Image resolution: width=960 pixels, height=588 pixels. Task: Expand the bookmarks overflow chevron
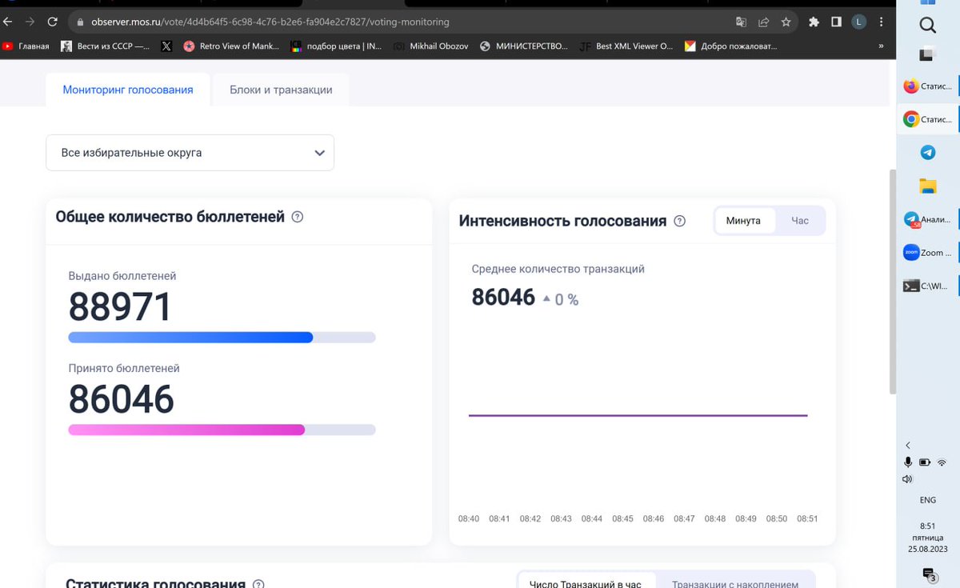[881, 46]
